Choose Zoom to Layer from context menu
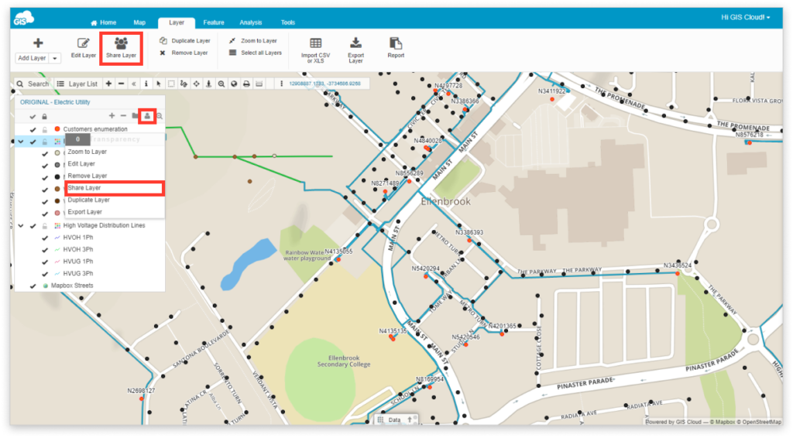The image size is (793, 438). coord(87,152)
